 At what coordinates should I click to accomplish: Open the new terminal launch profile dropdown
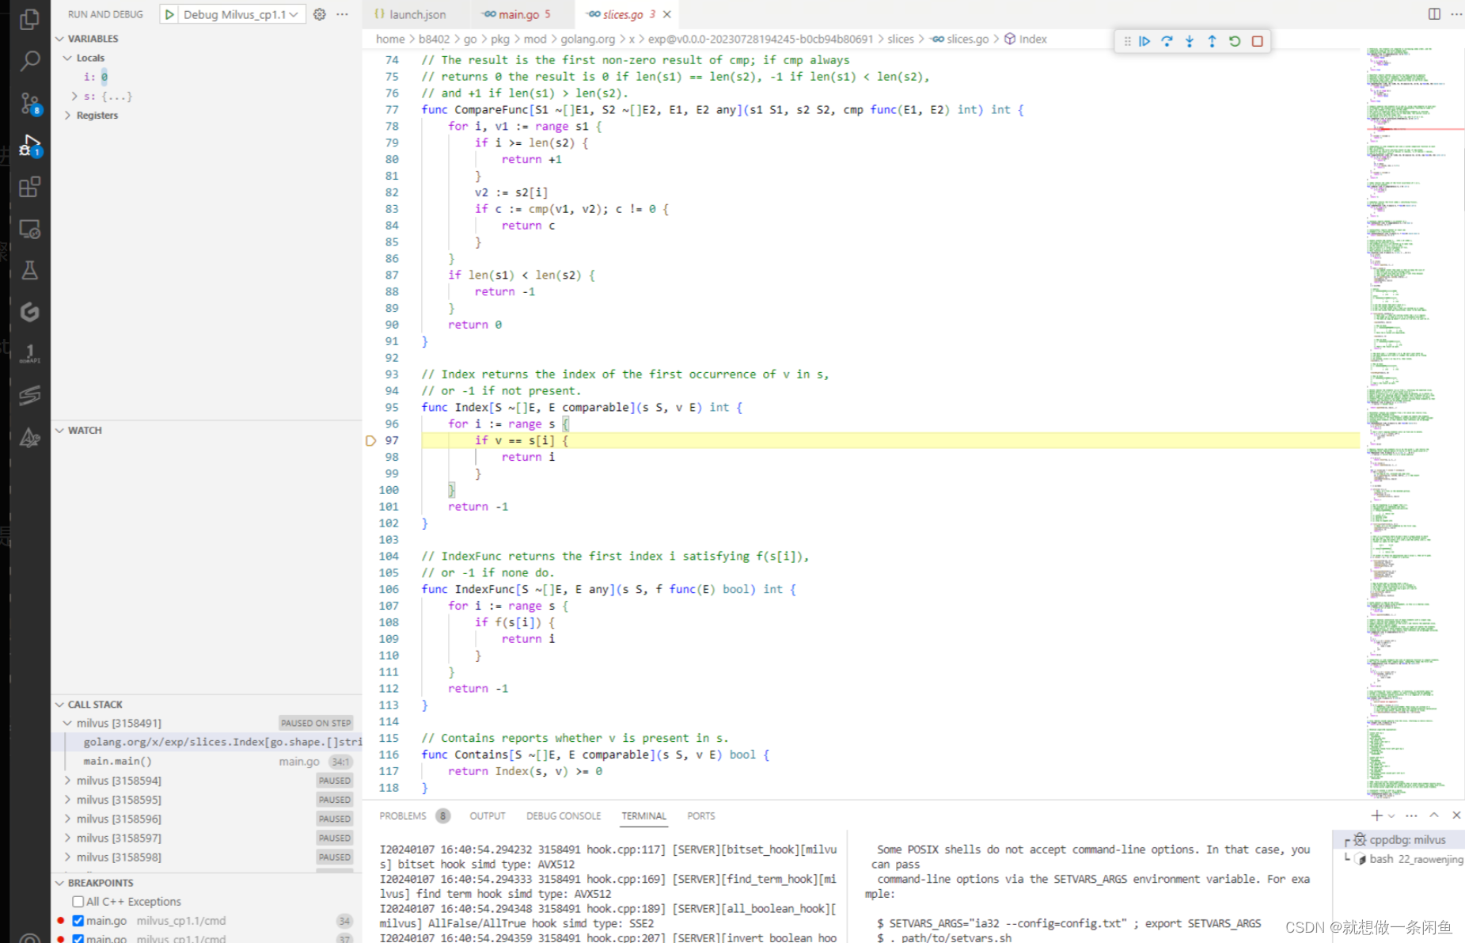(x=1391, y=816)
